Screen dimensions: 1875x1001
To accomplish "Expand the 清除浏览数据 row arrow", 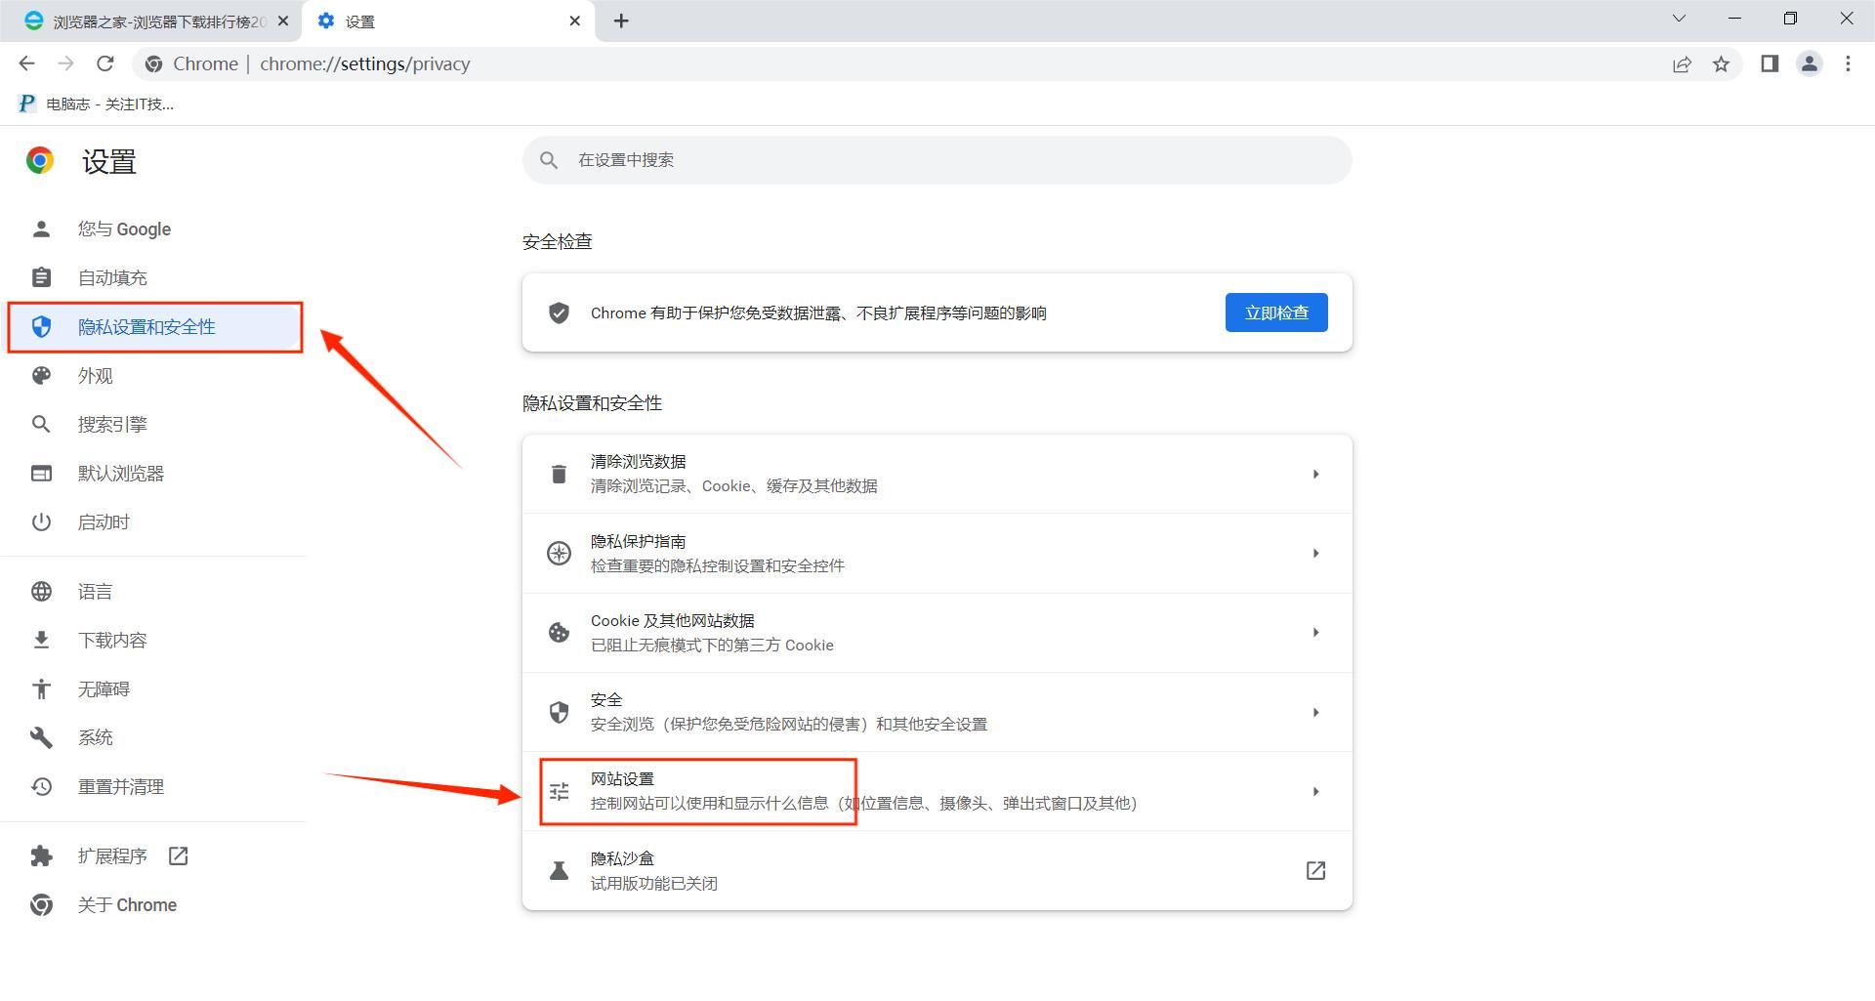I will (x=1315, y=474).
